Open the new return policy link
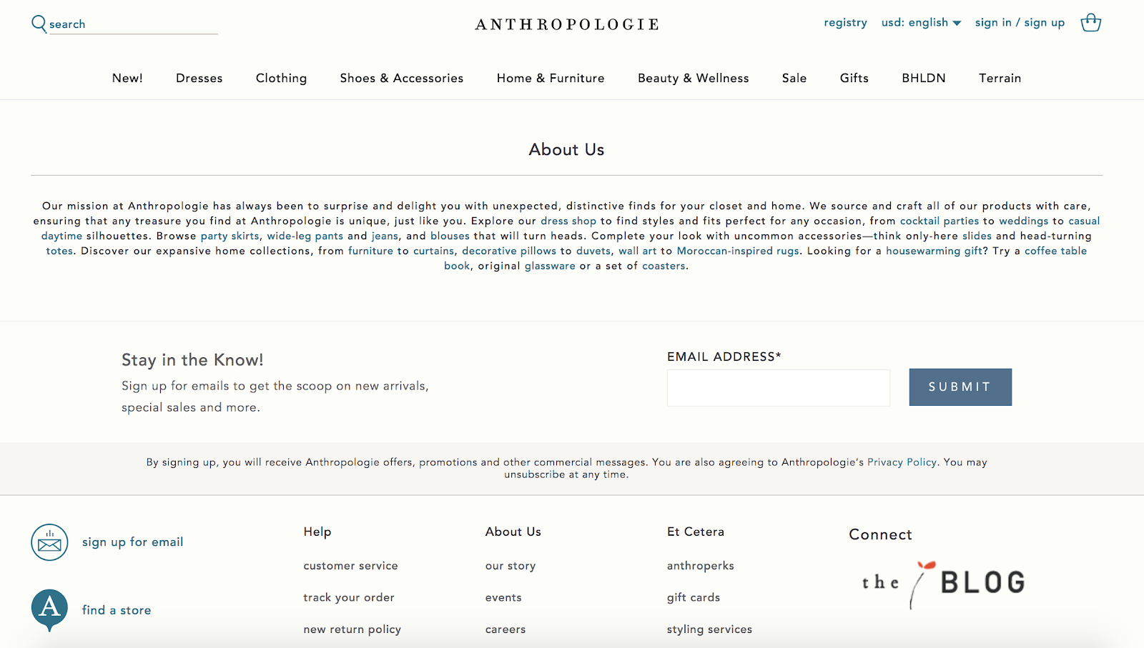1144x648 pixels. coord(352,629)
